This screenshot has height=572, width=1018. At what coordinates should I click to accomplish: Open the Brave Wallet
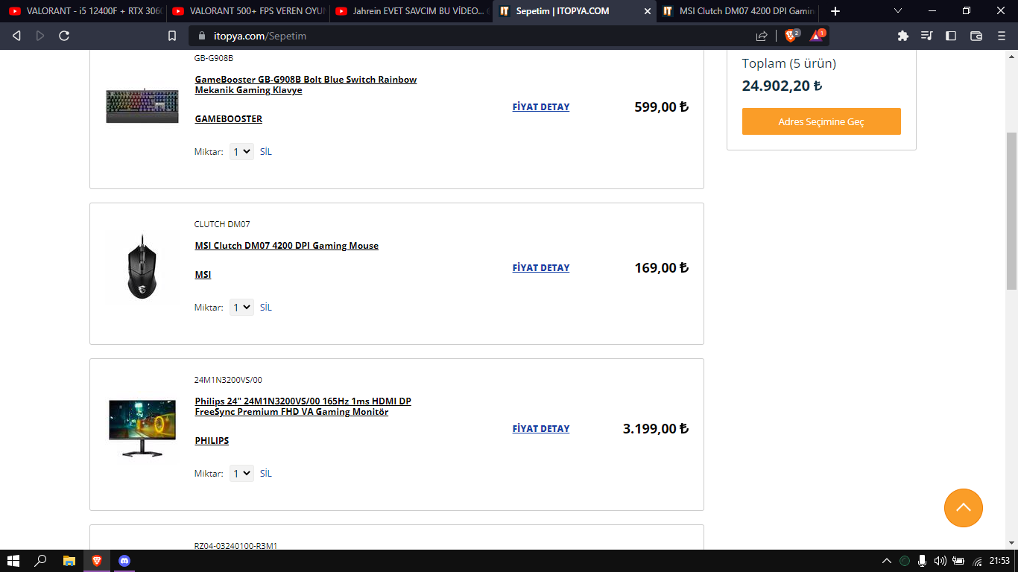coord(976,36)
